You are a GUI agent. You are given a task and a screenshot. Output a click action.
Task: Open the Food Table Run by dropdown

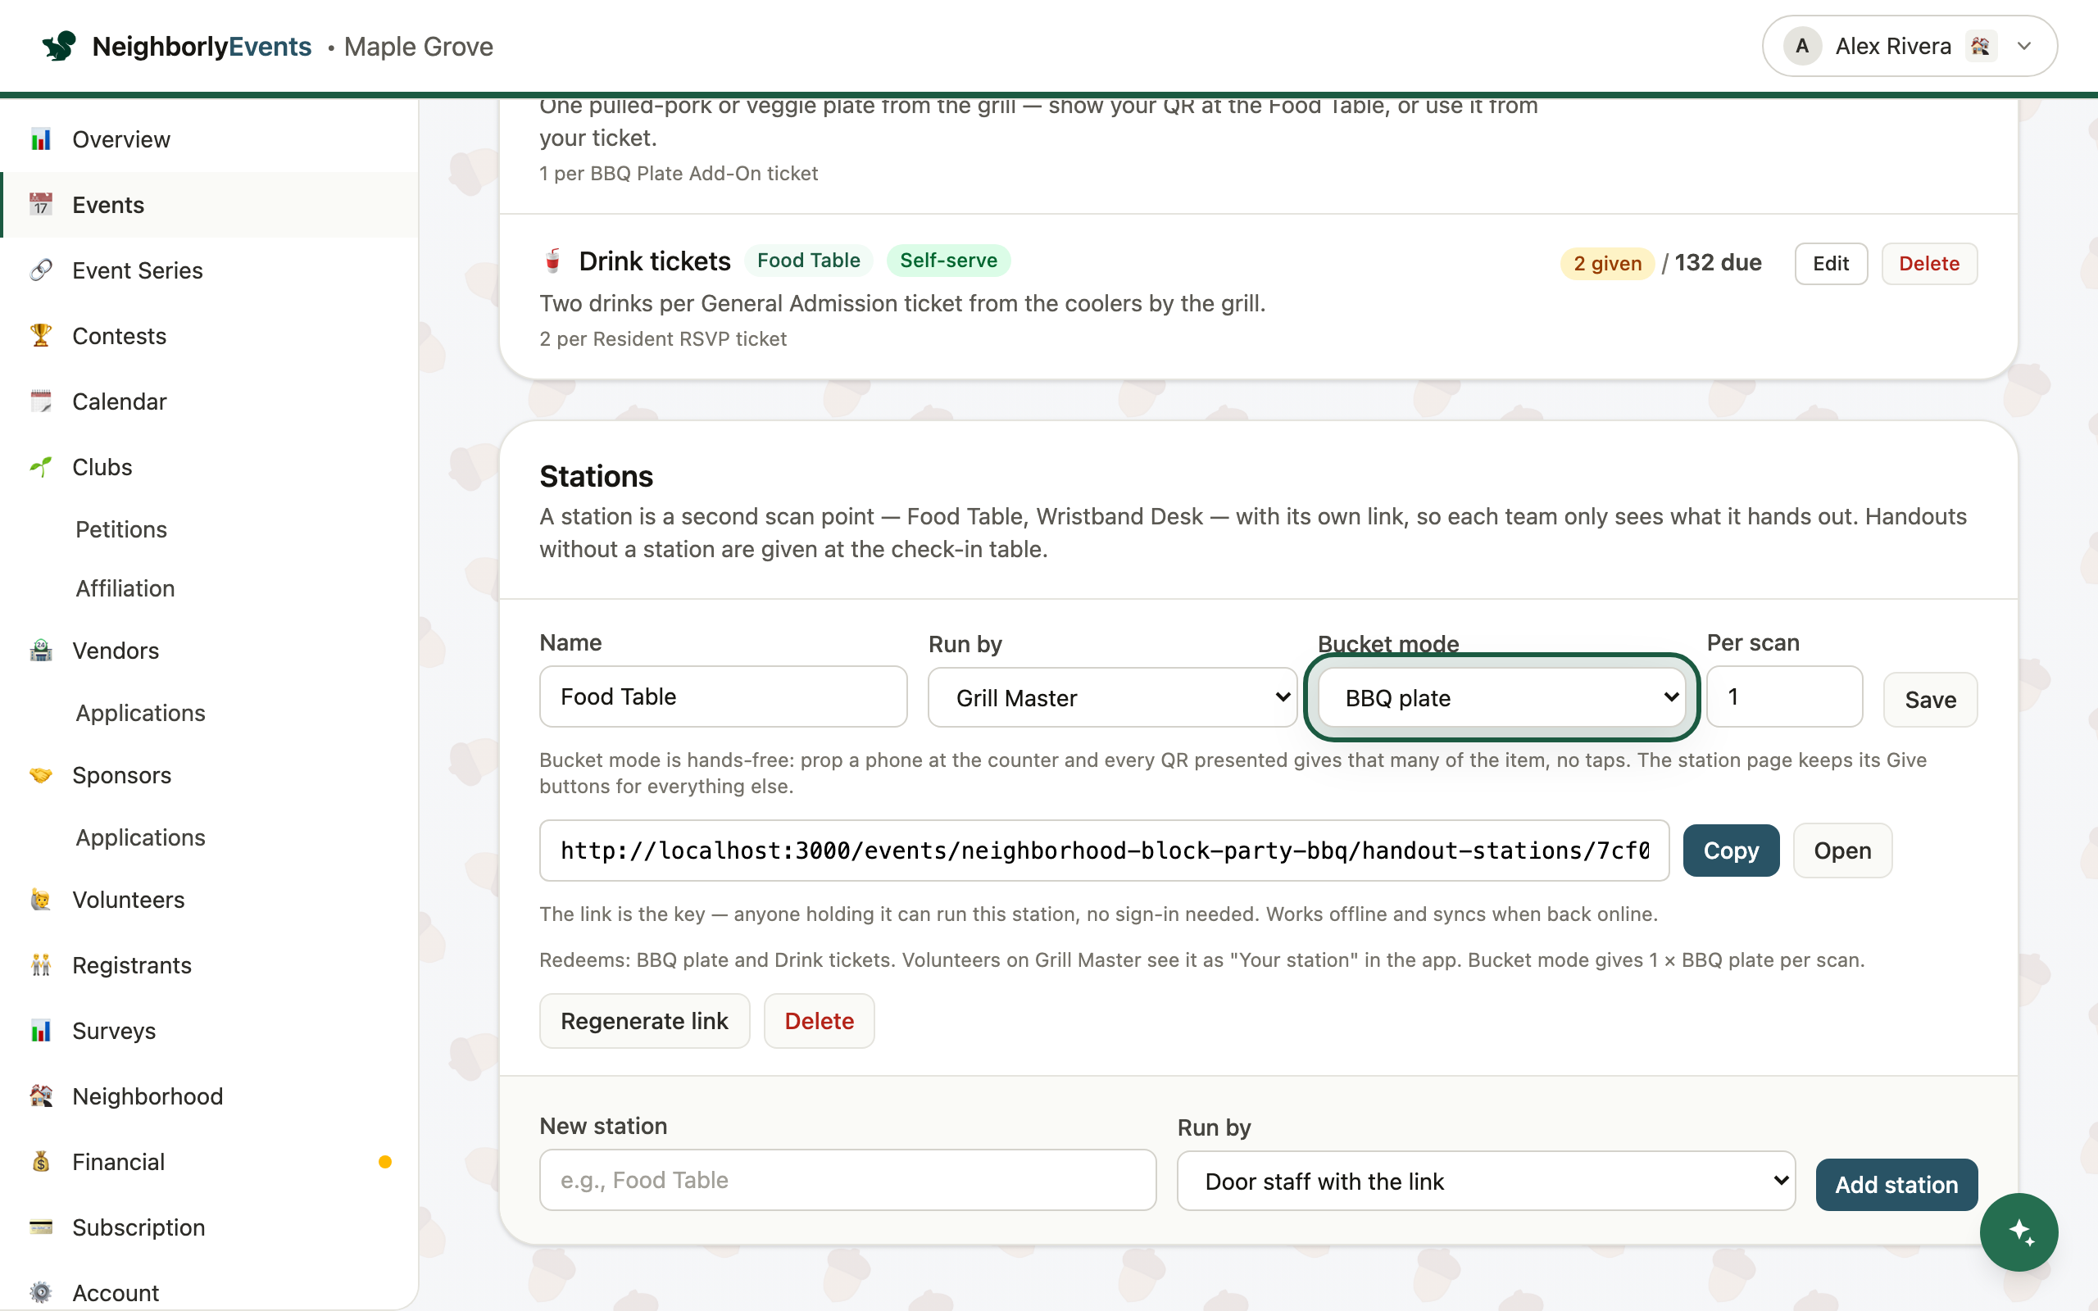(x=1112, y=697)
